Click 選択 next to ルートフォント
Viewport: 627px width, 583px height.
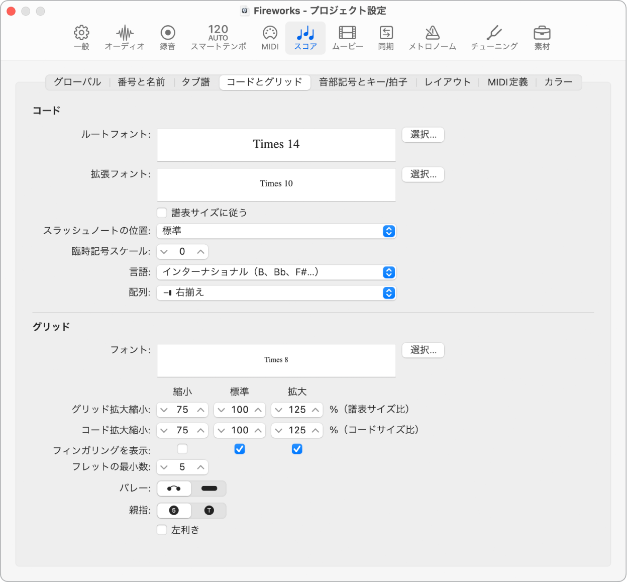point(423,135)
